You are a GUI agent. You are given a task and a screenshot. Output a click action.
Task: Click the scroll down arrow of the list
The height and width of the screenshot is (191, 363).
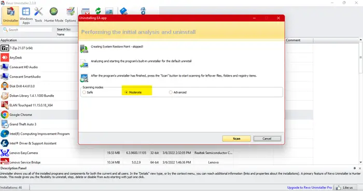click(x=361, y=163)
